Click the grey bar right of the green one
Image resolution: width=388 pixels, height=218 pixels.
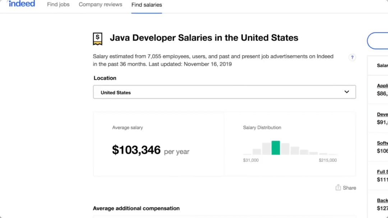click(285, 149)
